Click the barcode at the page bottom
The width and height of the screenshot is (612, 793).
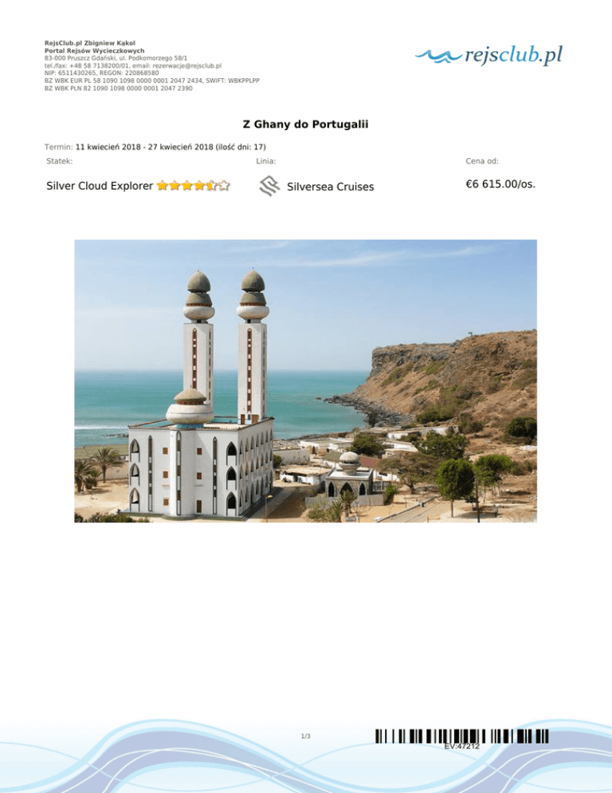click(461, 736)
